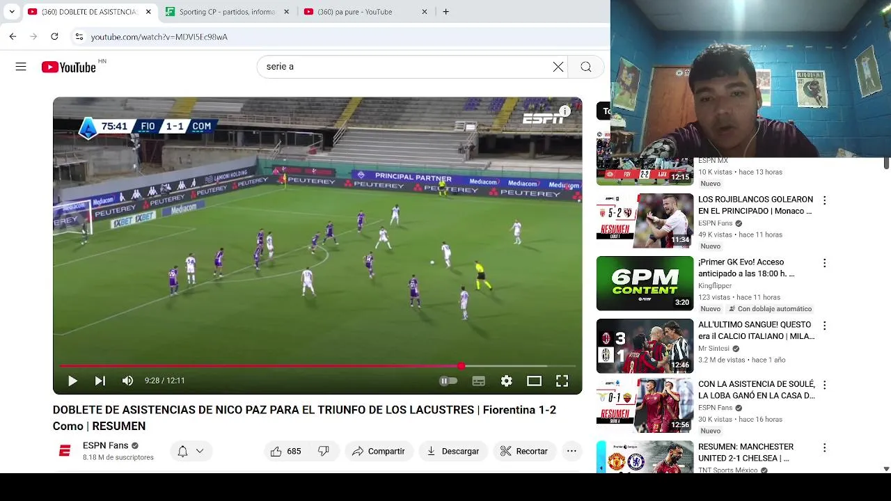Toggle the autoplay switch in player
891x501 pixels.
point(448,381)
